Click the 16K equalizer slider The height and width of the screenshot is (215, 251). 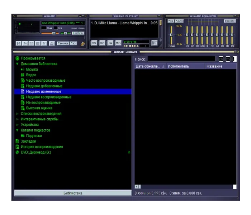click(x=232, y=35)
